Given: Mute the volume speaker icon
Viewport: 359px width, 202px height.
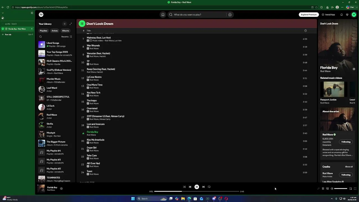Looking at the screenshot, I should point(332,189).
